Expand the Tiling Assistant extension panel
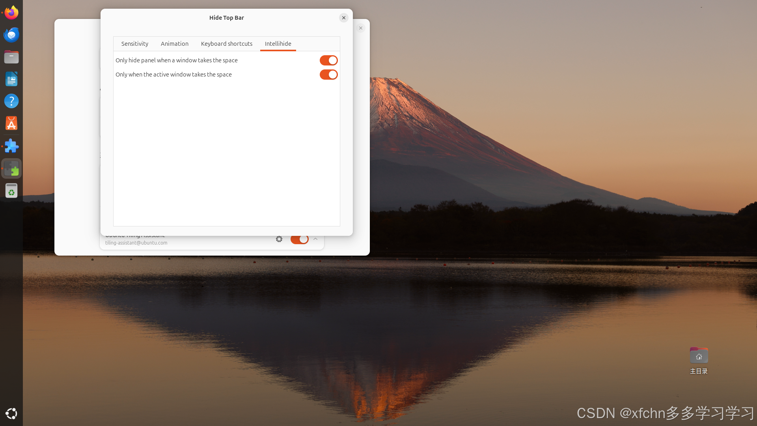757x426 pixels. (315, 239)
